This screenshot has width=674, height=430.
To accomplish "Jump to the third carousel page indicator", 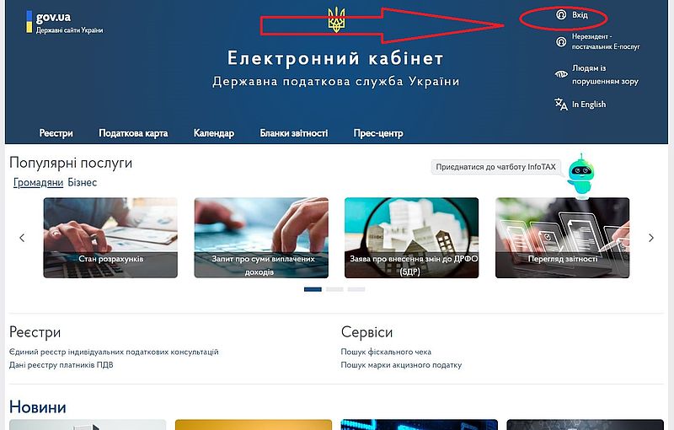I will click(x=356, y=289).
